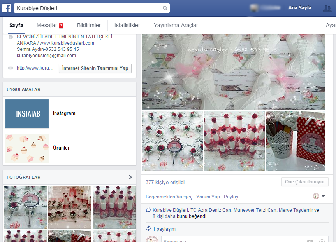Click the page avatar beside comment box
The width and height of the screenshot is (336, 242).
152,239
